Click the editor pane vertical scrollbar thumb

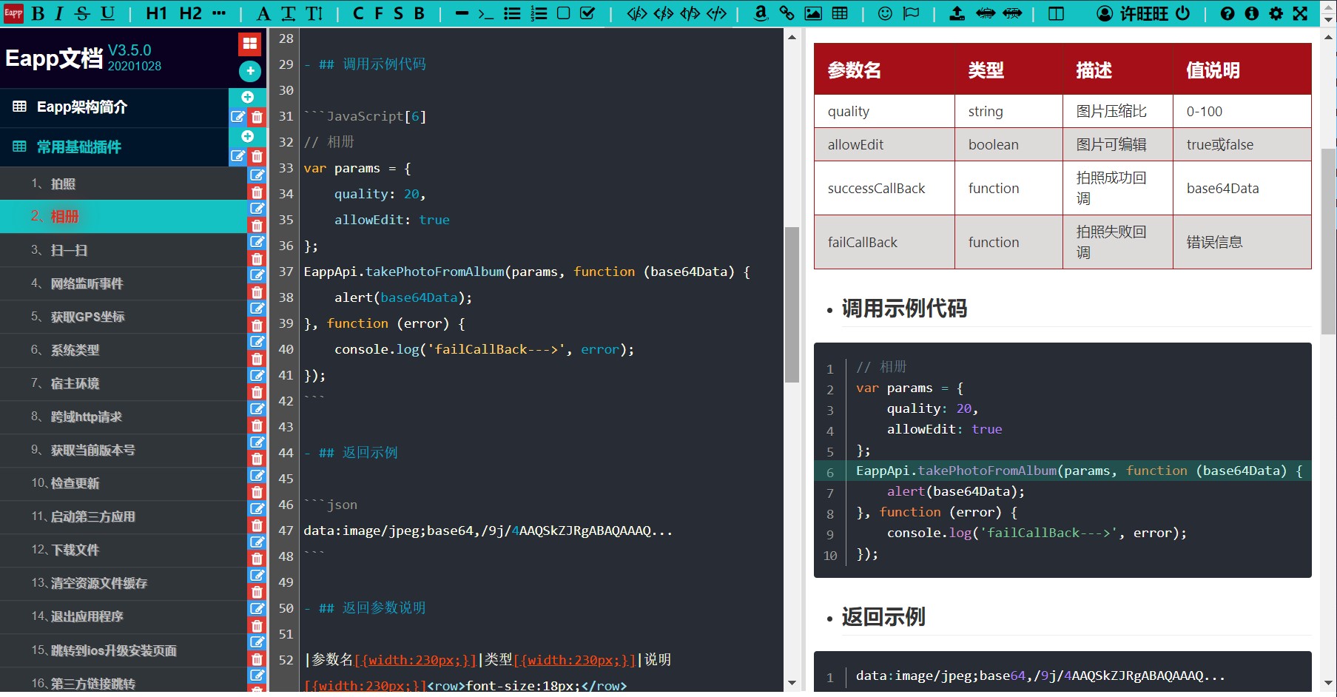click(x=792, y=303)
